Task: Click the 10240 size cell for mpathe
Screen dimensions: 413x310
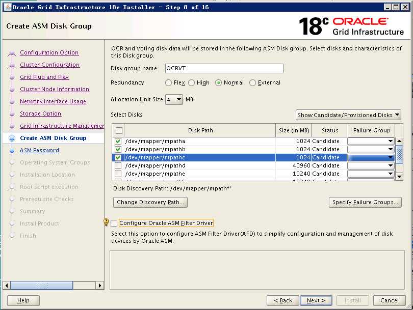Action: (x=294, y=174)
